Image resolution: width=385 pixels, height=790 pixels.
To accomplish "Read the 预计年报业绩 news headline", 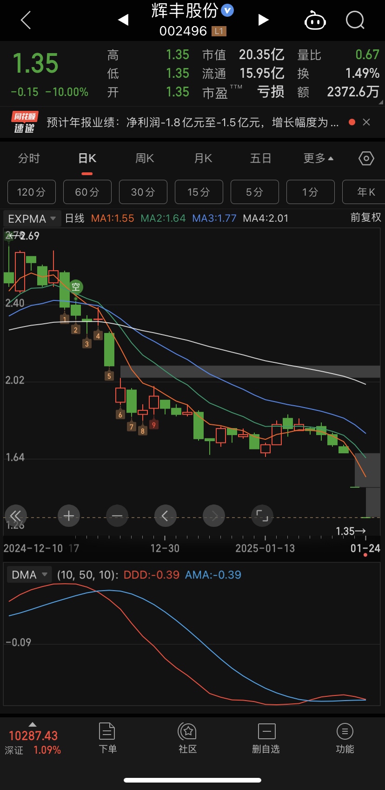I will click(x=192, y=123).
